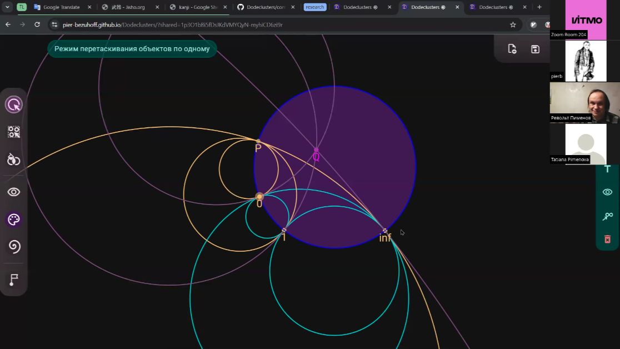Click Tatiana Pimenova participant tile

[586, 144]
